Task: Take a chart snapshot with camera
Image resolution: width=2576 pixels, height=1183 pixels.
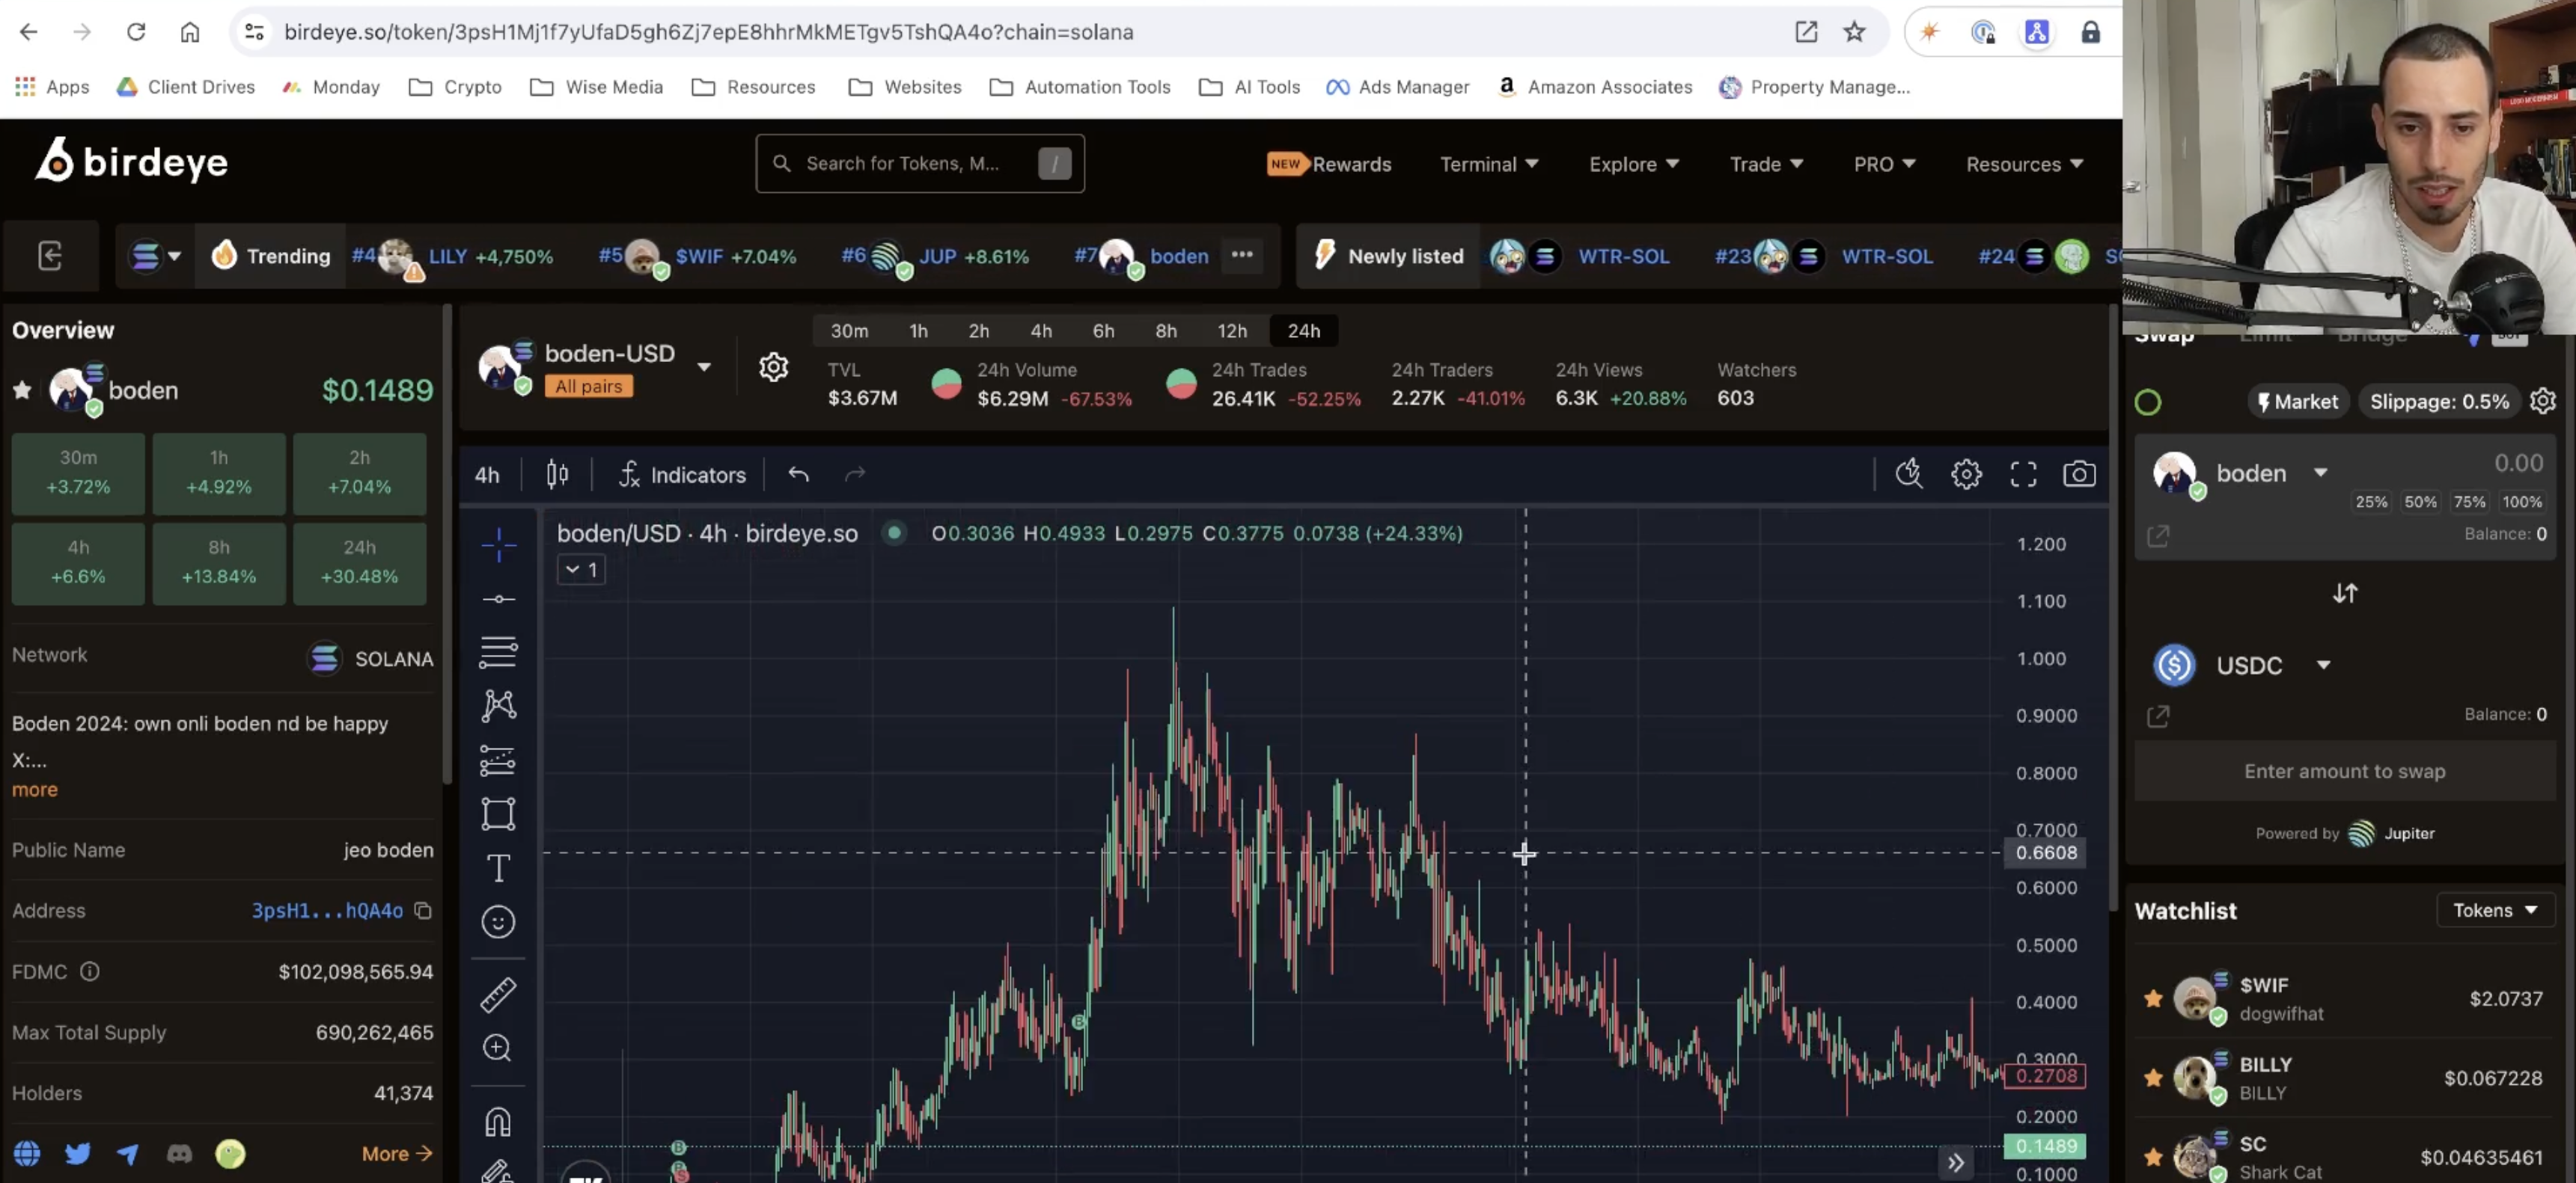Action: click(x=2079, y=475)
